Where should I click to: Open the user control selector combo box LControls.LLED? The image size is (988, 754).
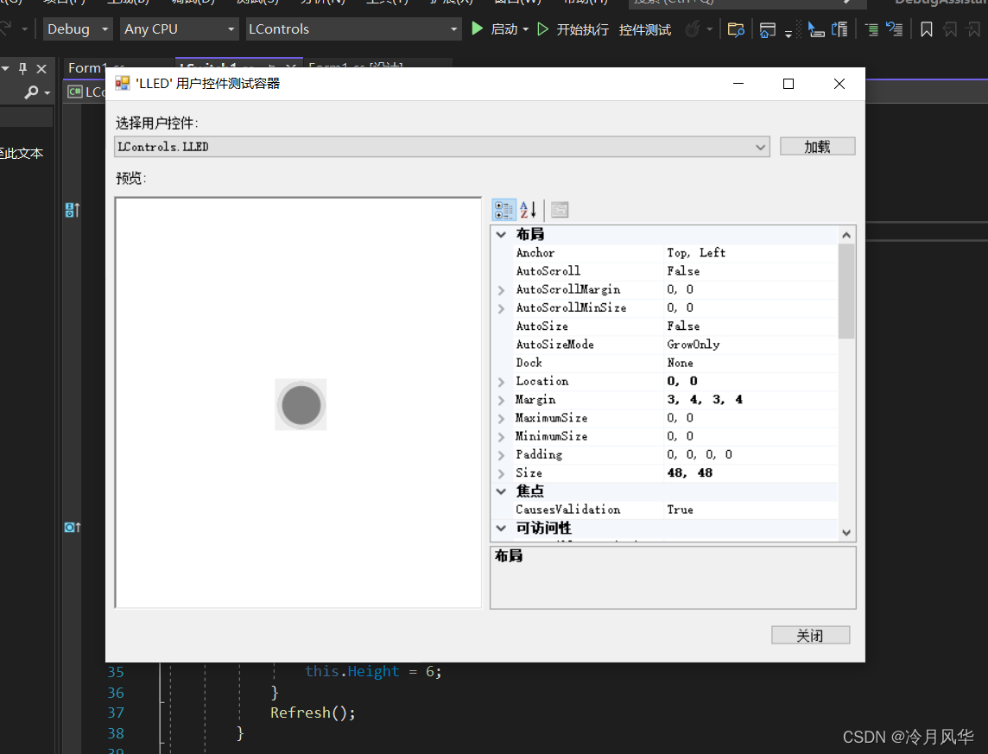[x=441, y=147]
